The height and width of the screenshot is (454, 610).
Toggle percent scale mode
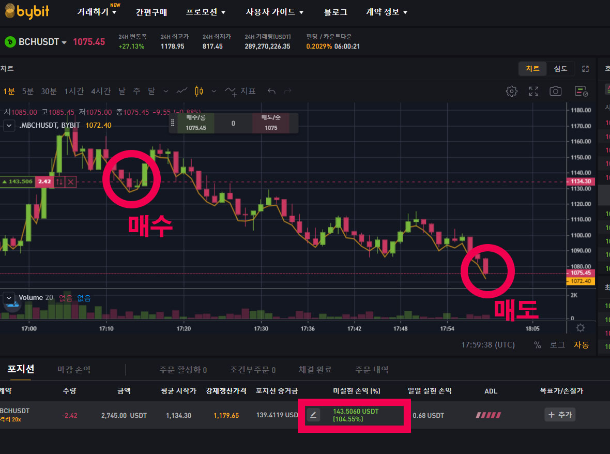coord(538,345)
